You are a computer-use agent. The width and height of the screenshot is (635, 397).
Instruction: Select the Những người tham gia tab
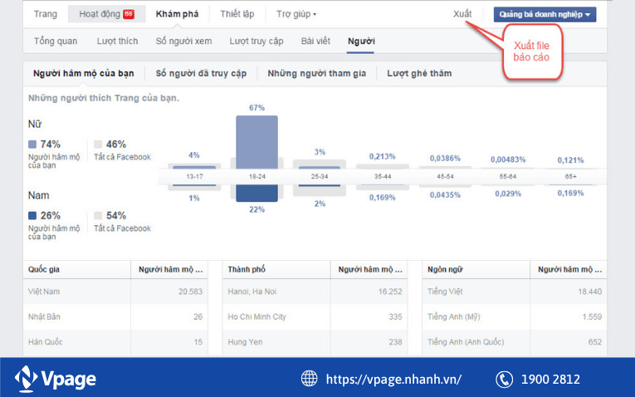(x=316, y=73)
